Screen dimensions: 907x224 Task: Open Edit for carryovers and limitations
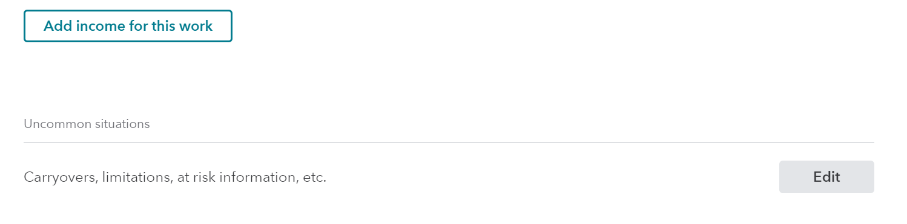point(826,177)
